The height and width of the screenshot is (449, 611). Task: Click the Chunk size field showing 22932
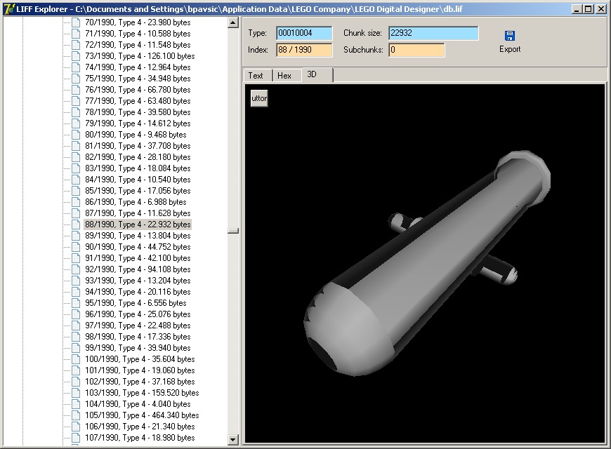pyautogui.click(x=433, y=33)
